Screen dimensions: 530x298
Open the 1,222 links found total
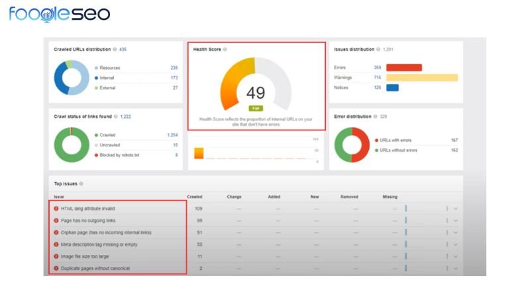pyautogui.click(x=125, y=117)
